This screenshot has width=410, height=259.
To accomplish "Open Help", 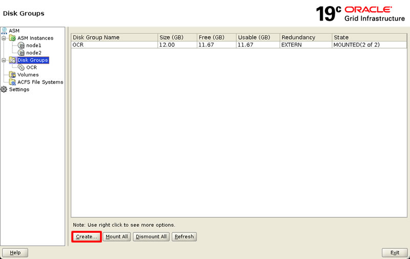I will pyautogui.click(x=15, y=253).
